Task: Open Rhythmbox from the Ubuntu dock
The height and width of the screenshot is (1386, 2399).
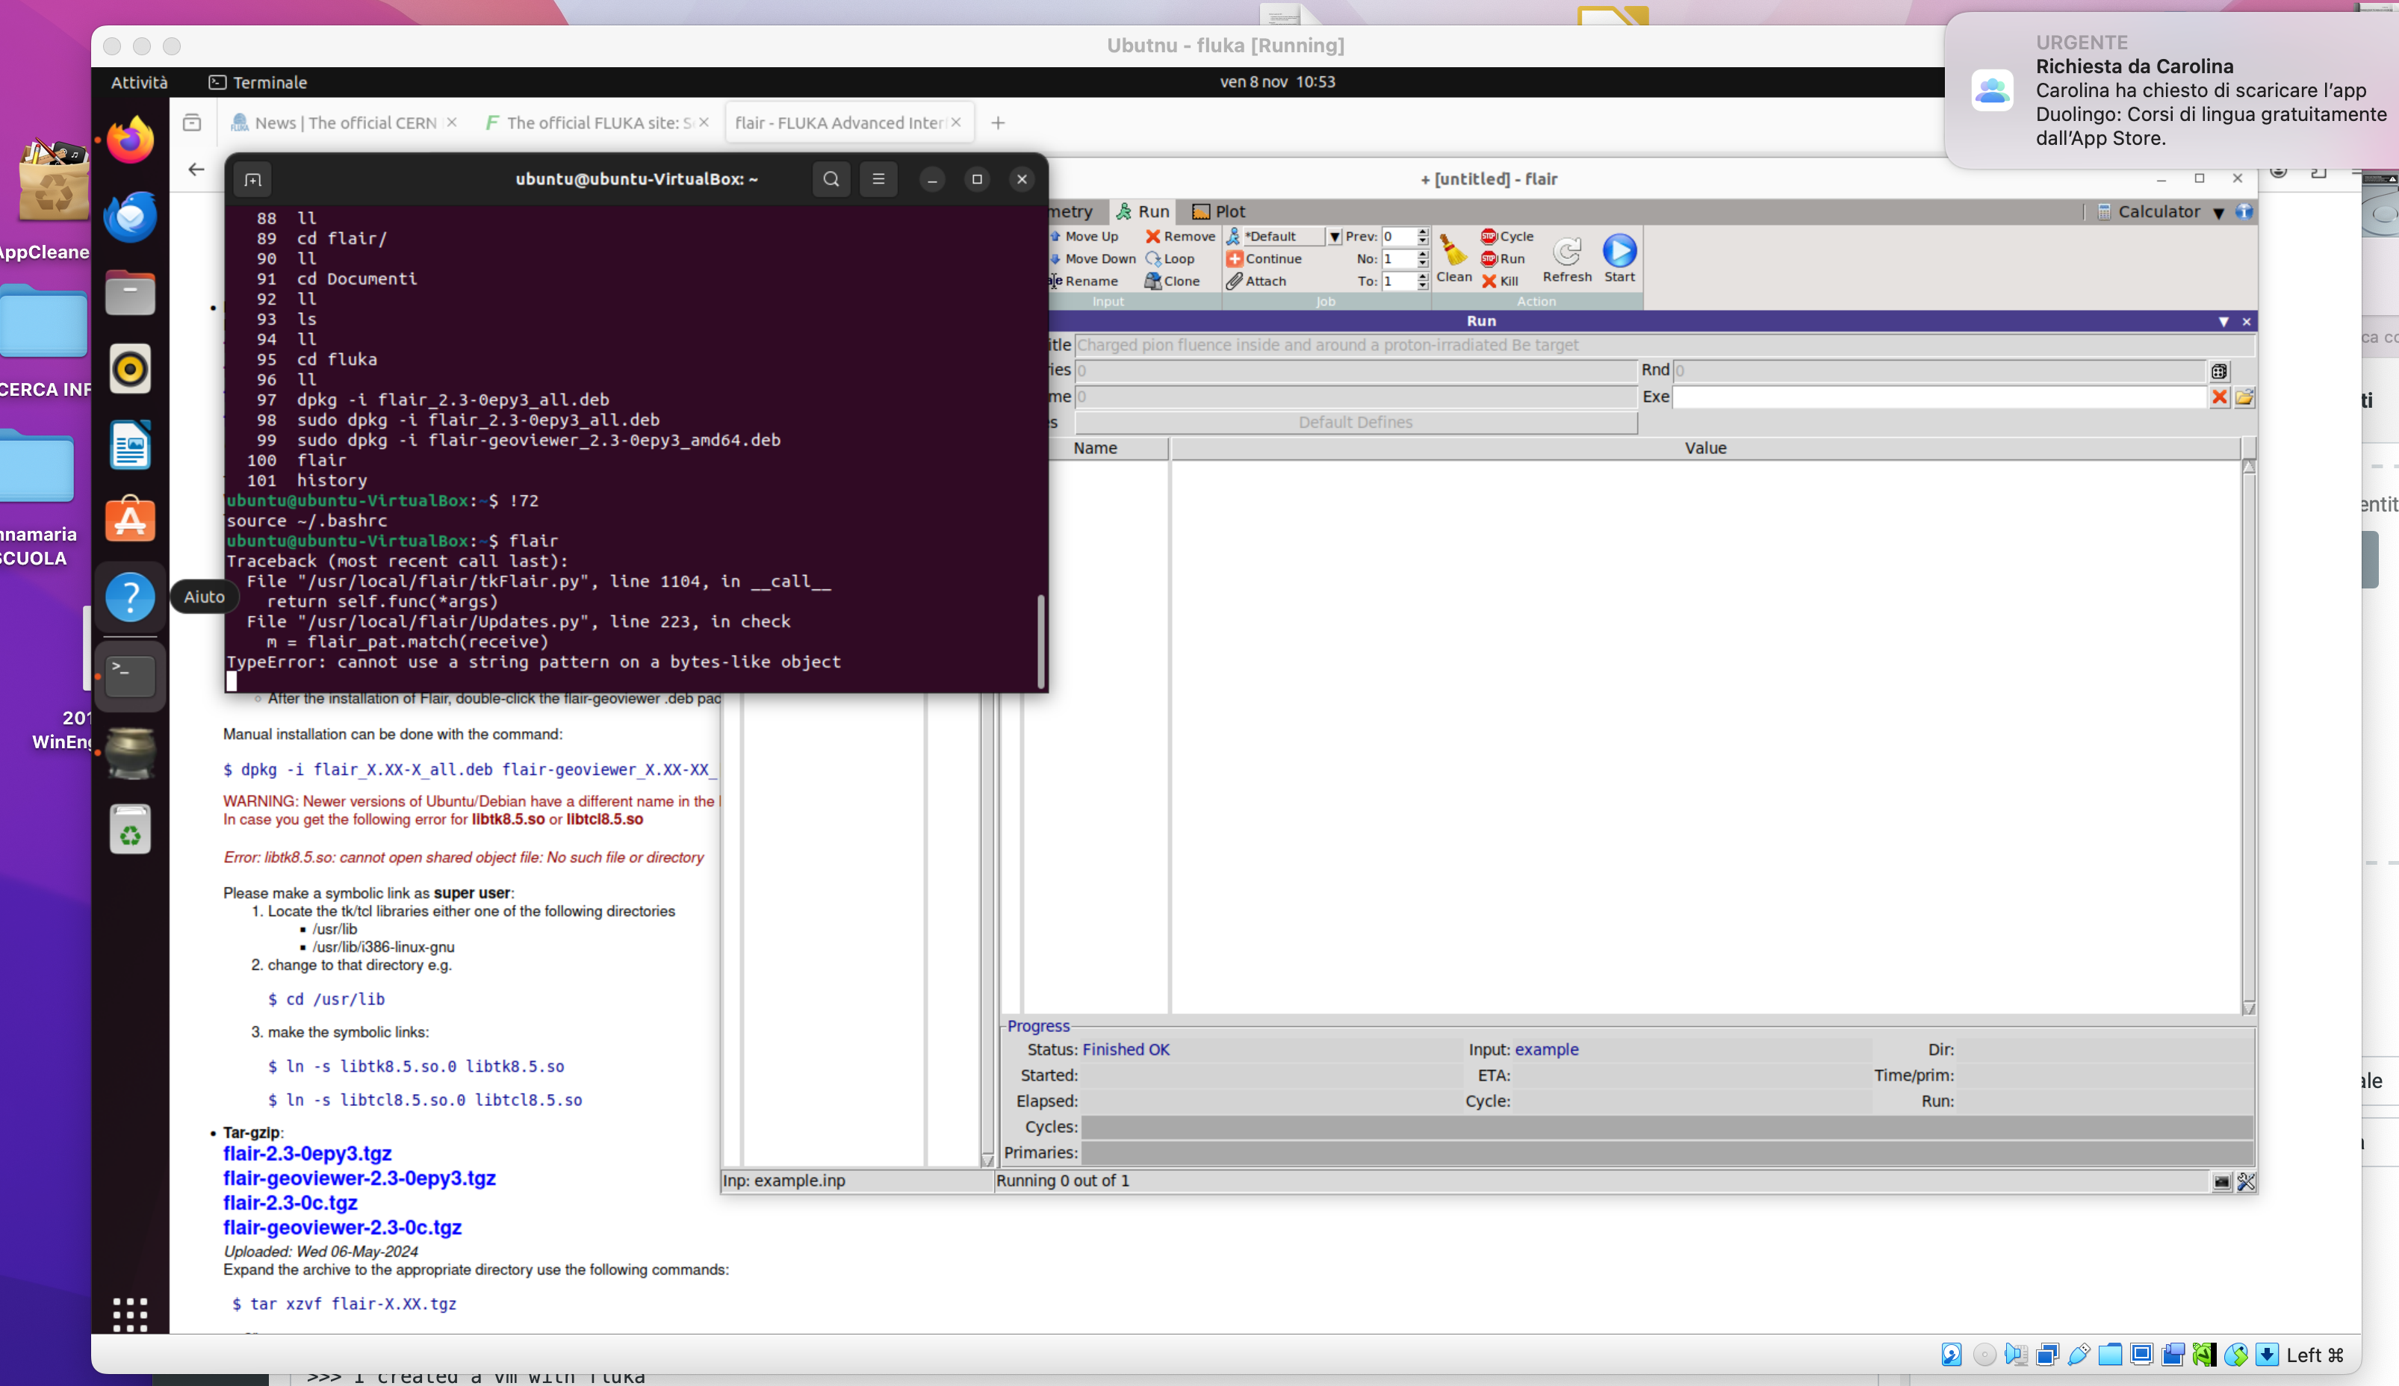Action: click(x=131, y=368)
